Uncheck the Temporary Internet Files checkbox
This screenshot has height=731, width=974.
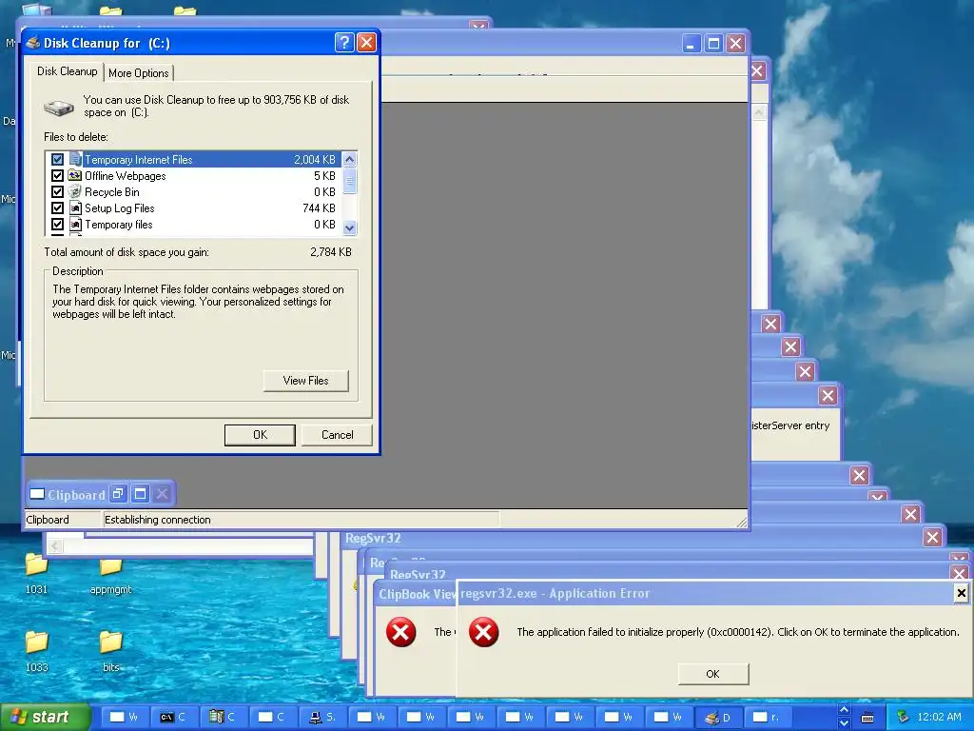[x=57, y=159]
